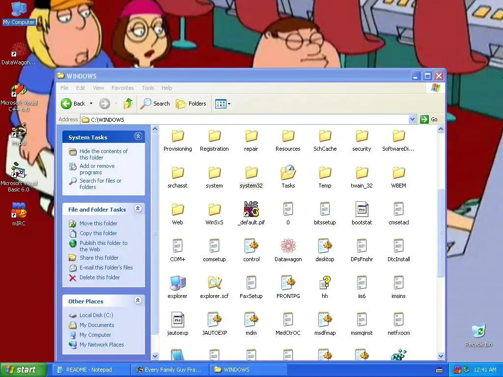The width and height of the screenshot is (503, 377).
Task: Click the file list scroll down arrow
Action: 441,356
